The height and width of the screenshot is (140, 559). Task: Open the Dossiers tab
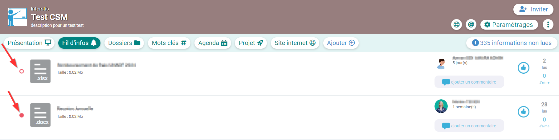coord(124,43)
